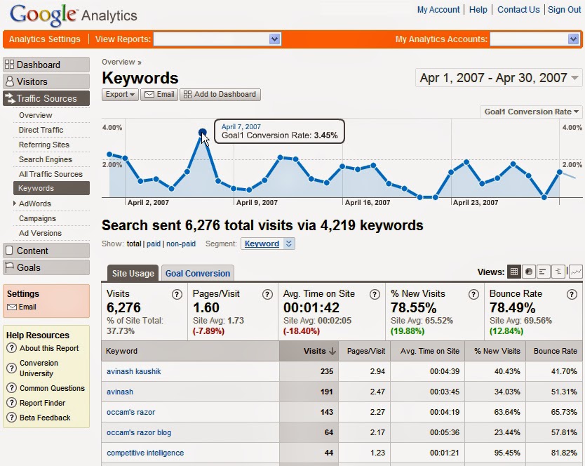Click the Content page icon in sidebar

pyautogui.click(x=9, y=251)
